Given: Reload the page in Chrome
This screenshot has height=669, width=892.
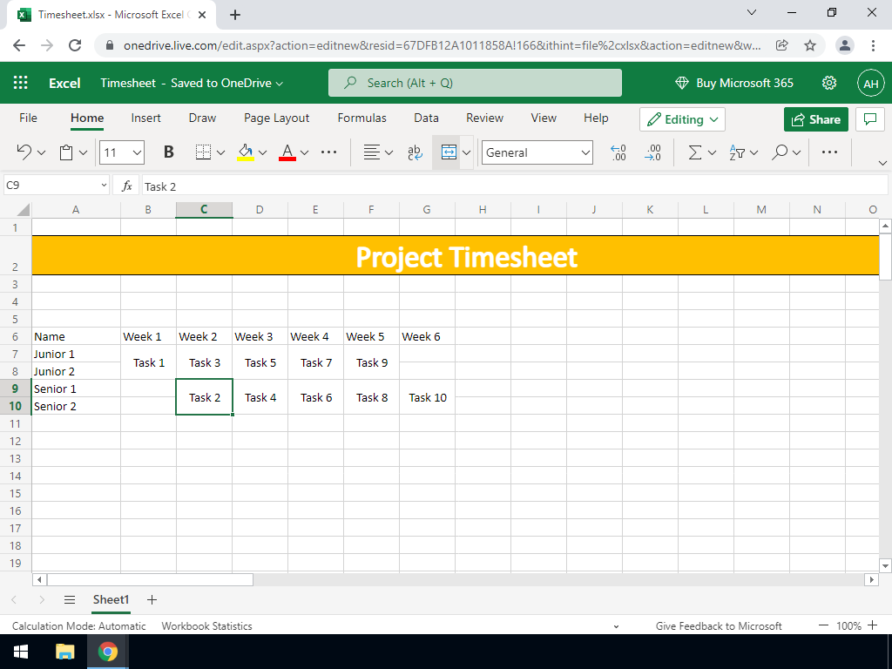Looking at the screenshot, I should (x=75, y=45).
